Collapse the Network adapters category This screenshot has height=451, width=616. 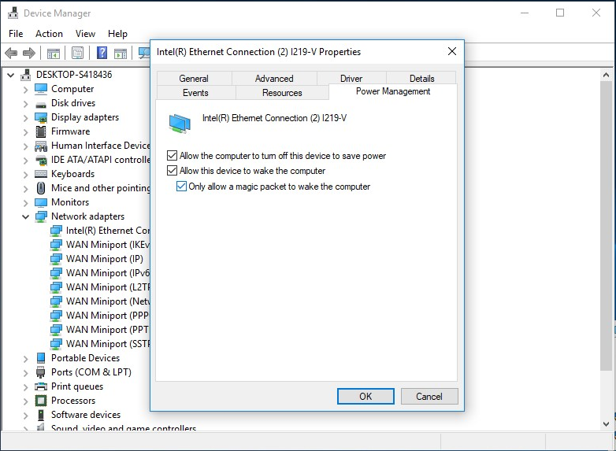(x=25, y=216)
